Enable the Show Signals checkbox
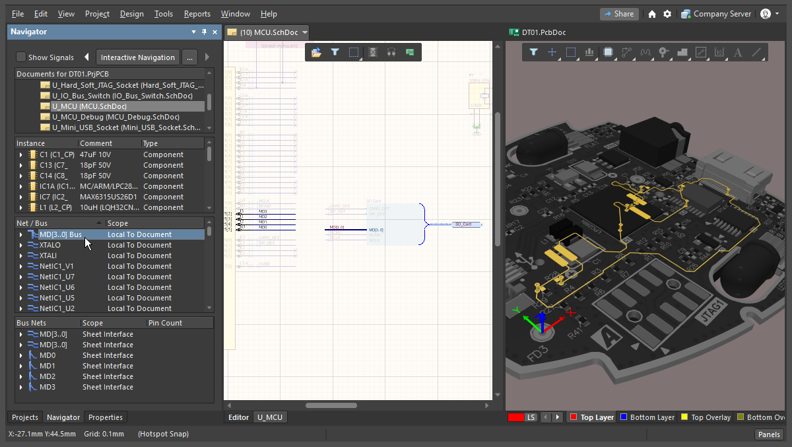This screenshot has height=447, width=792. click(x=21, y=57)
